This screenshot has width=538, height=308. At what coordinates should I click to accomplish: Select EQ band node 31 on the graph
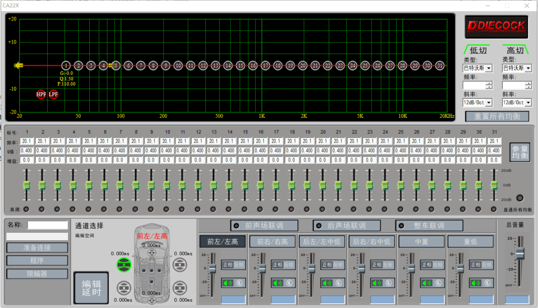click(440, 65)
